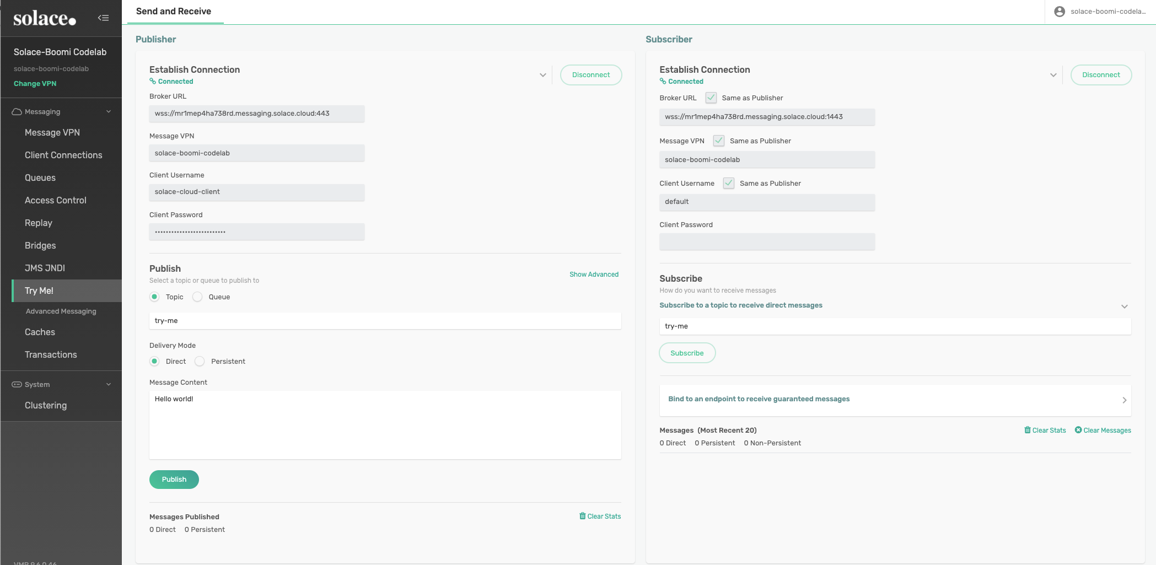
Task: Click the Messaging cloud icon in sidebar
Action: pyautogui.click(x=17, y=112)
